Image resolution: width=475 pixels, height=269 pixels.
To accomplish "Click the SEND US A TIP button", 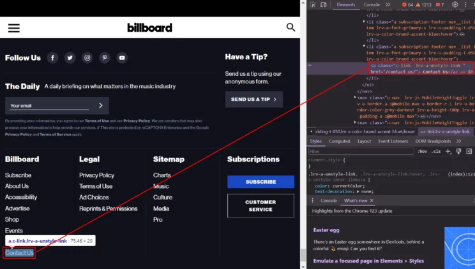I will 254,99.
